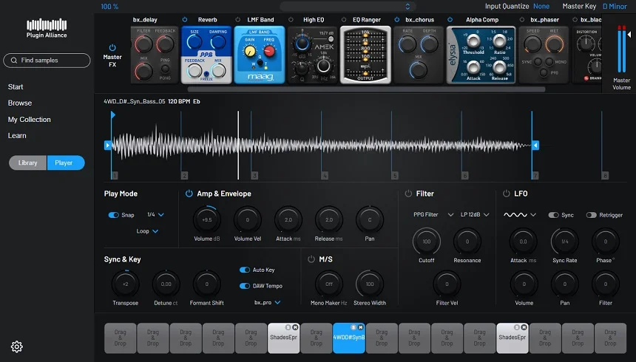Screen dimensions: 636x362
Task: Open the LP 12dB filter mode dropdown
Action: [475, 214]
